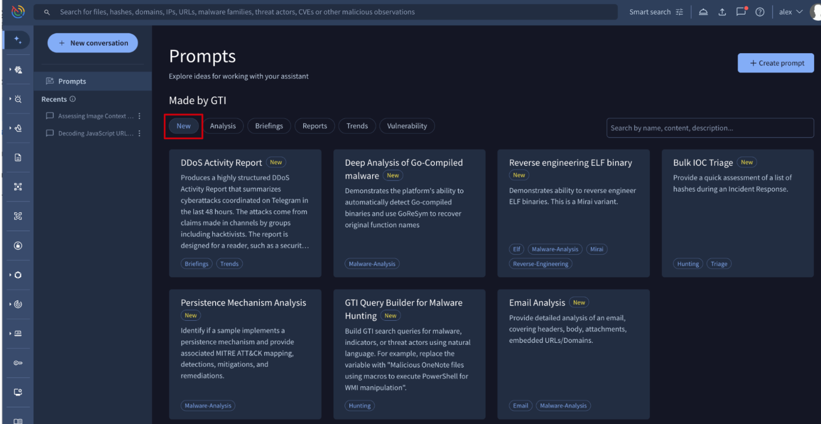821x424 pixels.
Task: Focus the global search input field
Action: point(325,12)
